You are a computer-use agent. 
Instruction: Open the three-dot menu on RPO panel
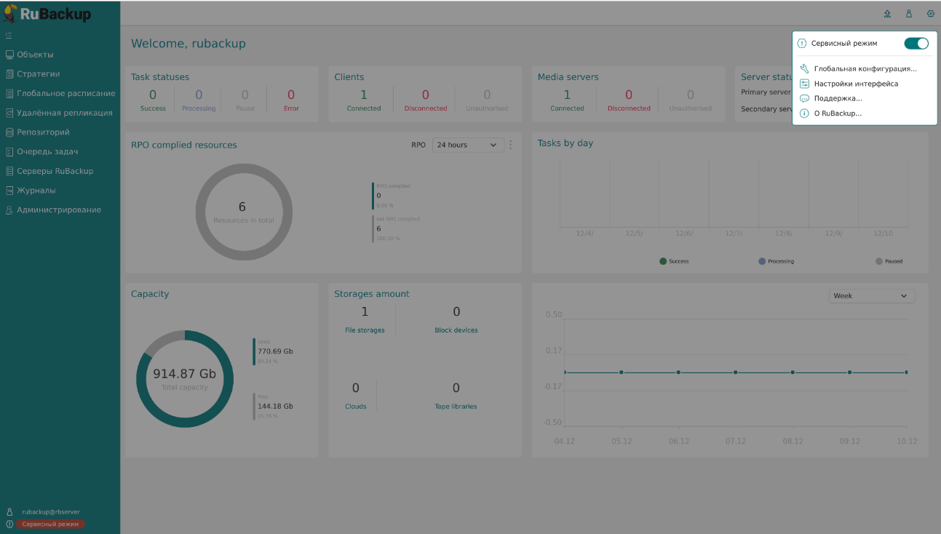point(510,145)
